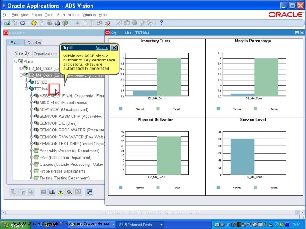Click the first document icon below tree
The height and width of the screenshot is (229, 306).
13,192
